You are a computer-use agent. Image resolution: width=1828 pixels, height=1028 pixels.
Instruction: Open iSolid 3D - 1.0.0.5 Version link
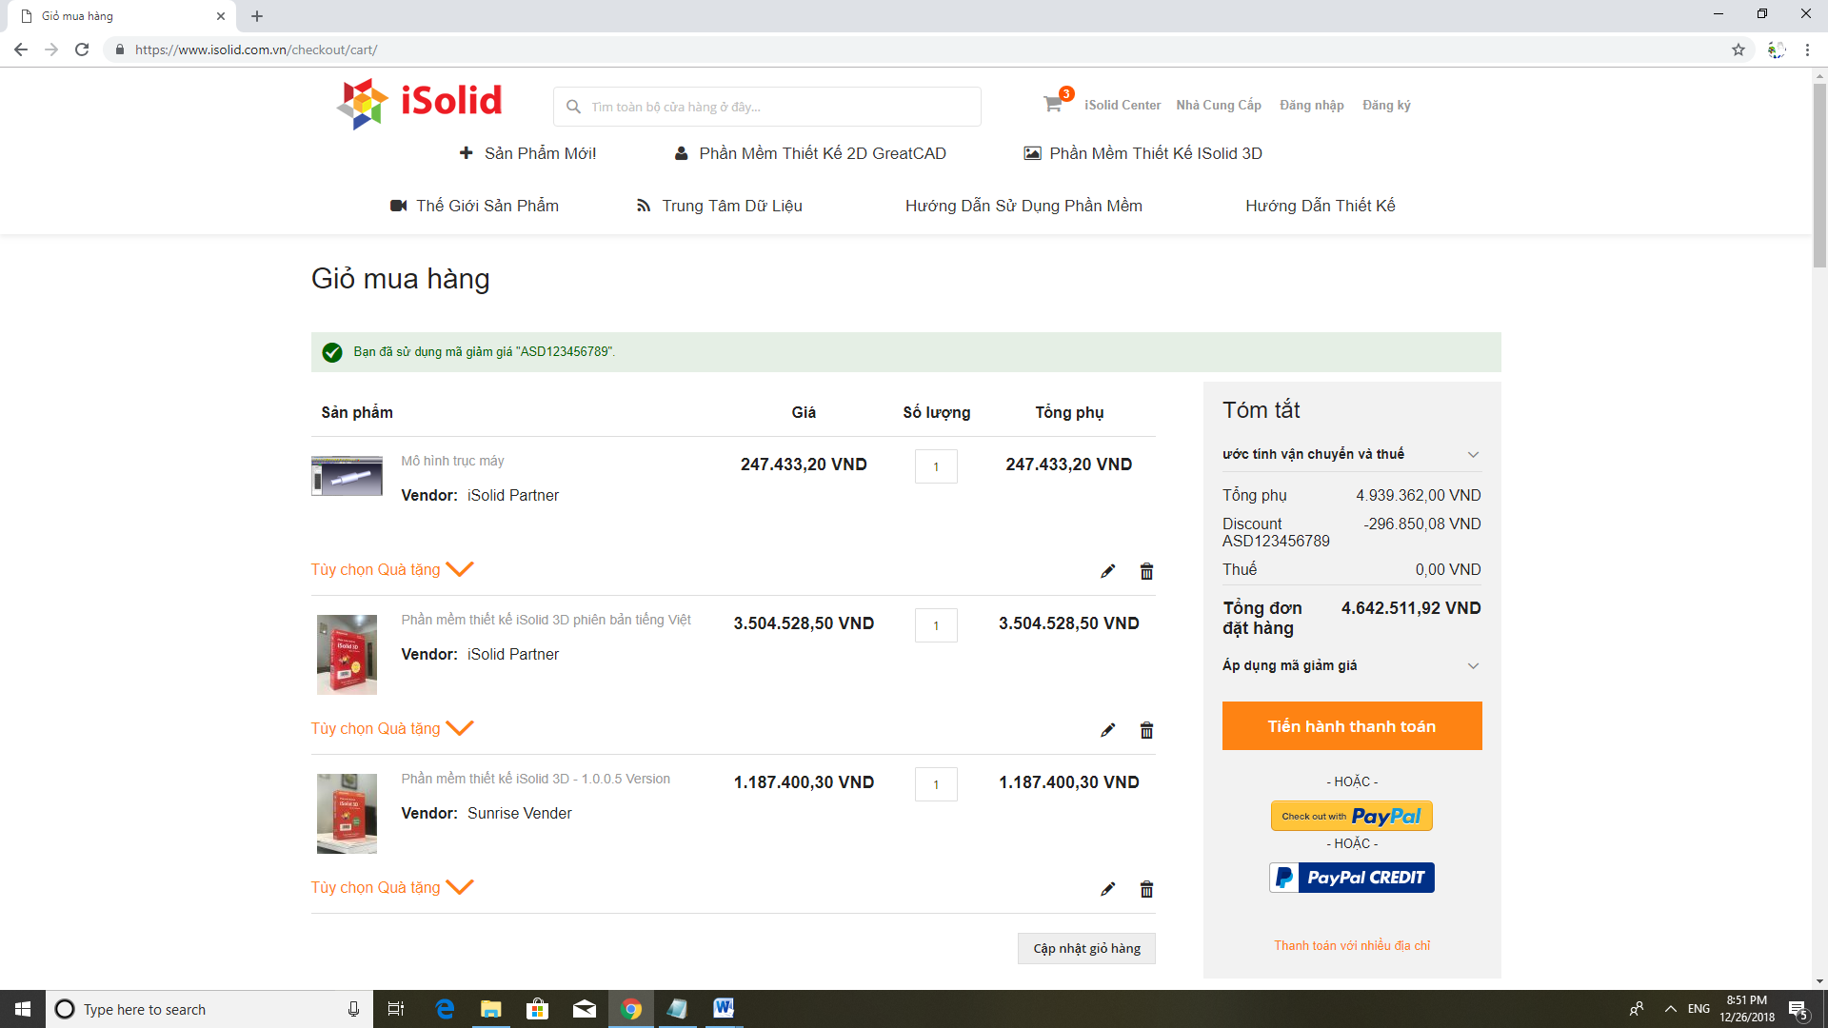[x=535, y=779]
